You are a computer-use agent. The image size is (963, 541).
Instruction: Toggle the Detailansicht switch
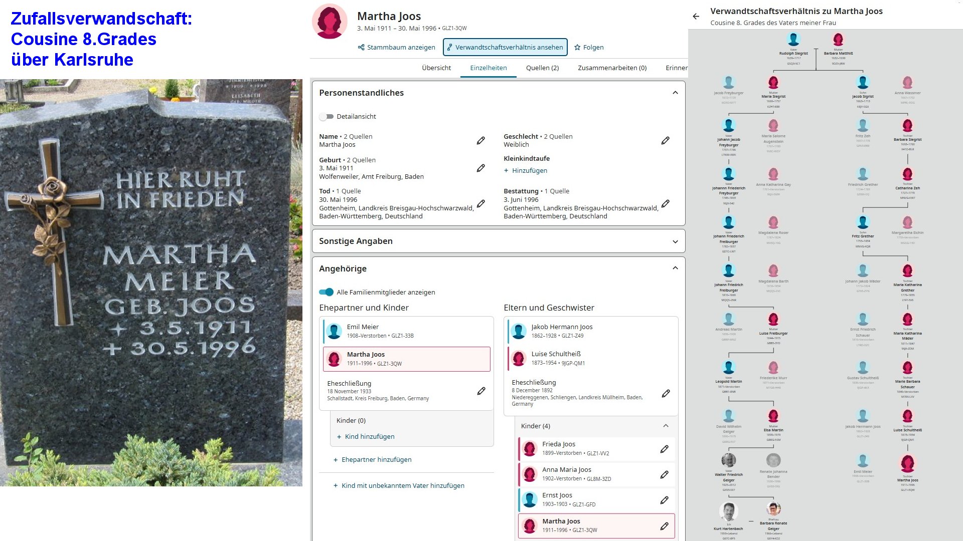tap(326, 117)
